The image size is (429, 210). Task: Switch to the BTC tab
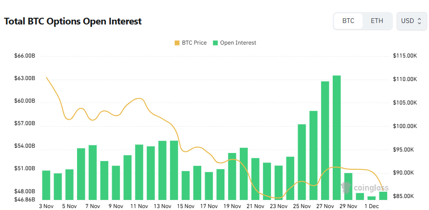[348, 21]
